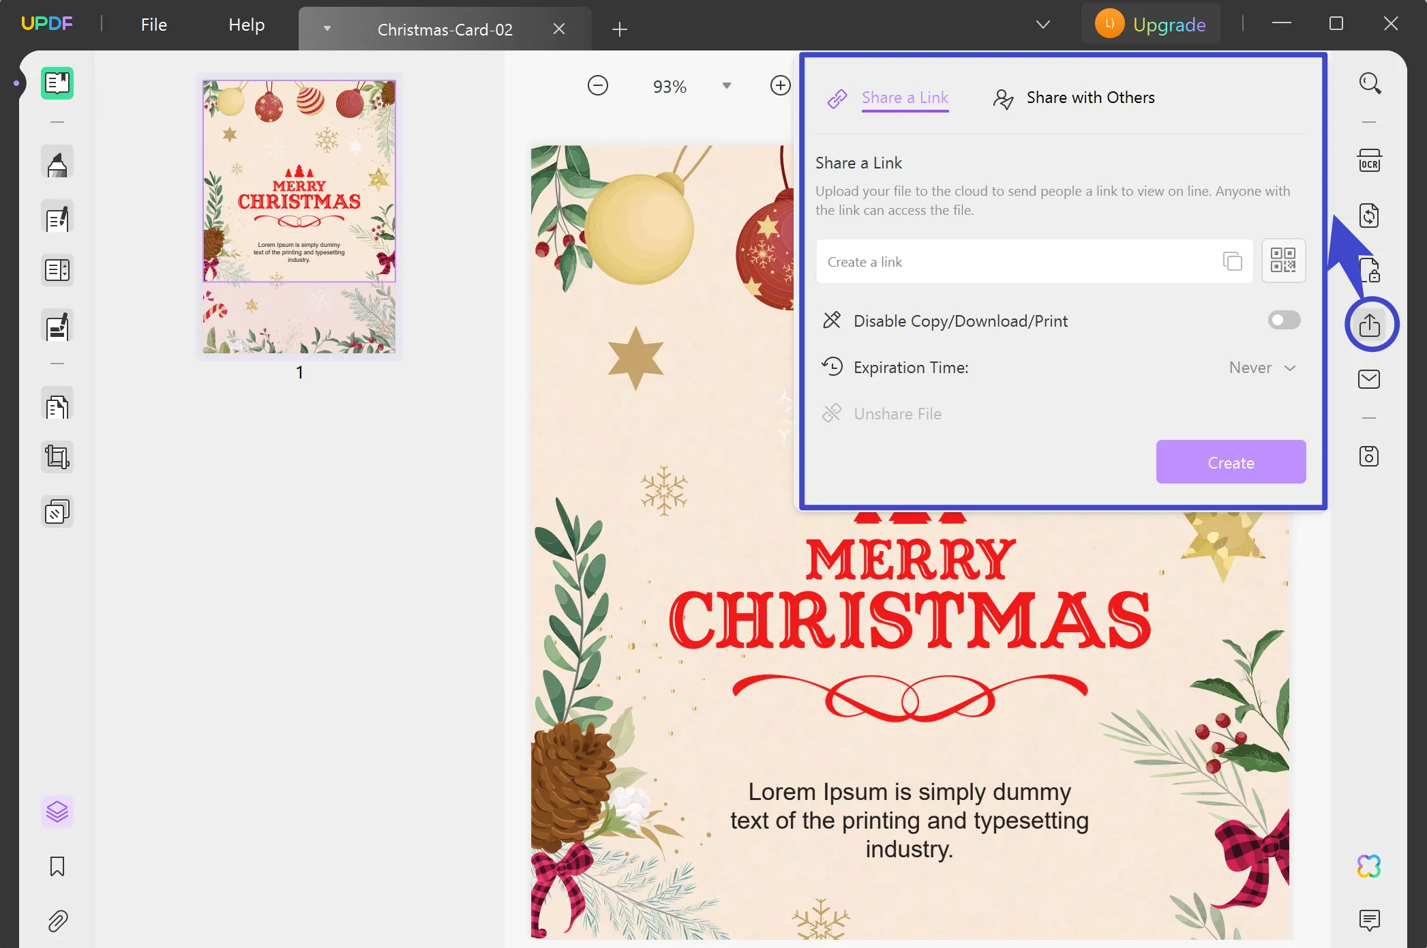Show the QR code for the link

click(x=1284, y=261)
